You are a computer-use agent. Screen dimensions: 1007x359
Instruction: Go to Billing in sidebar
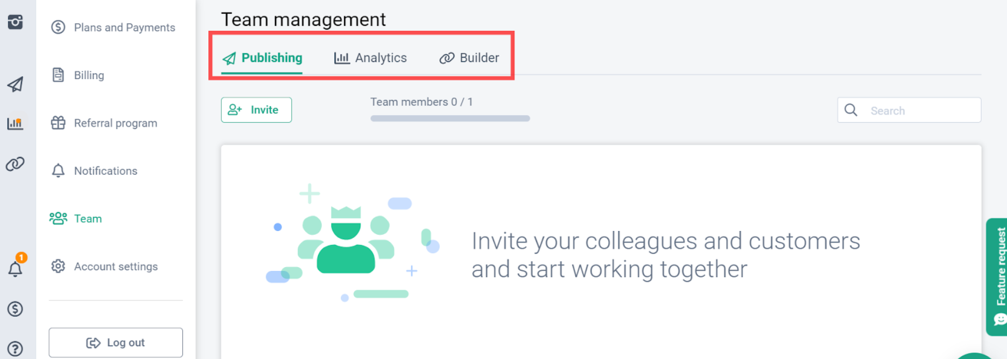[x=89, y=75]
